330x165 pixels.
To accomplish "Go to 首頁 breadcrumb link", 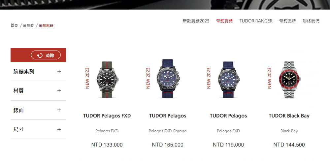I will point(14,25).
